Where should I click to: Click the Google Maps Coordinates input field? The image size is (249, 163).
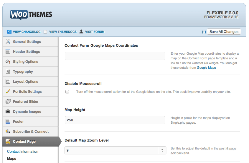115,56
